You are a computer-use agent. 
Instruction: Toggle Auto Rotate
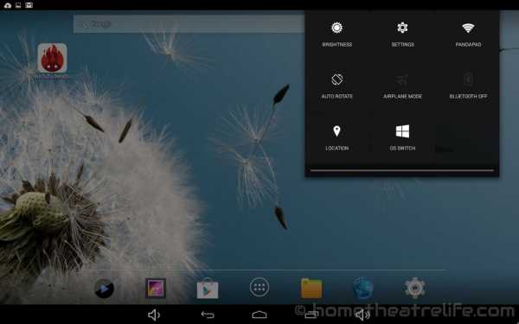[337, 86]
